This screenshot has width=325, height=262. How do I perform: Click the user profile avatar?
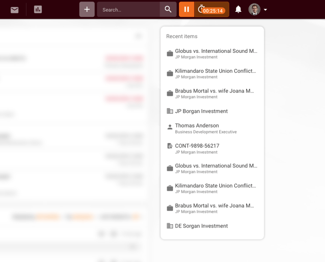coord(254,9)
